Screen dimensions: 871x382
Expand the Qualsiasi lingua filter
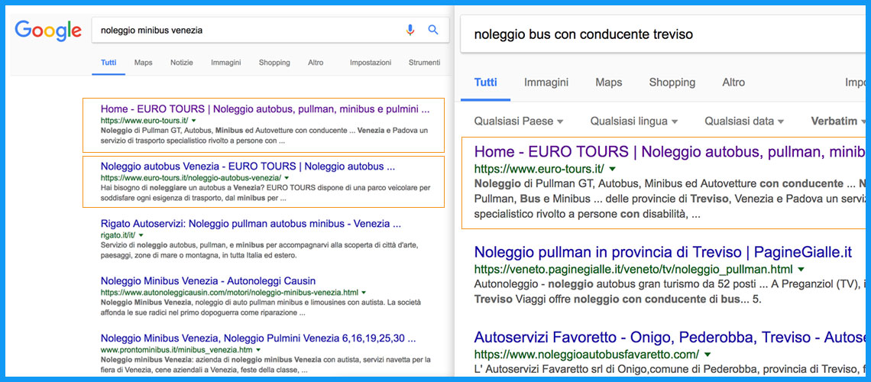[x=634, y=121]
